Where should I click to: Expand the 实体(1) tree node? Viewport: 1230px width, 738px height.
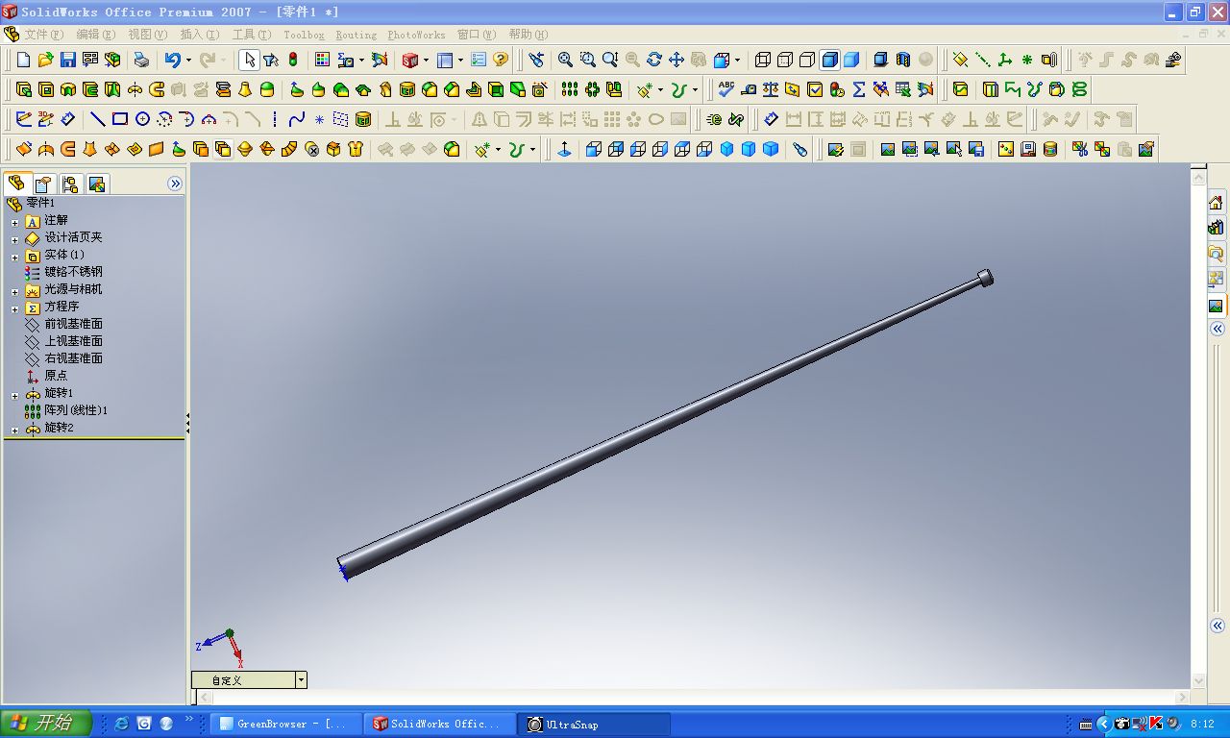[14, 257]
